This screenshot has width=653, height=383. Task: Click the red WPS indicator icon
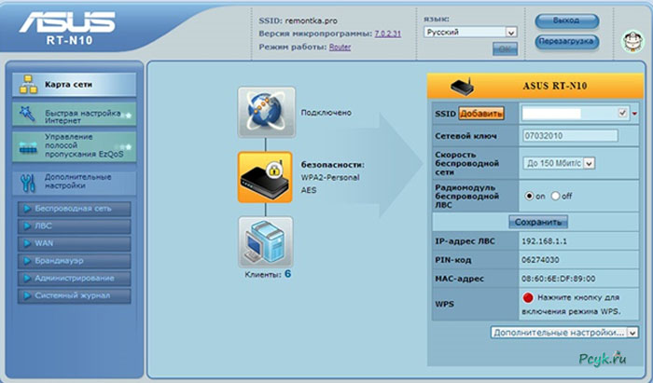coord(528,296)
